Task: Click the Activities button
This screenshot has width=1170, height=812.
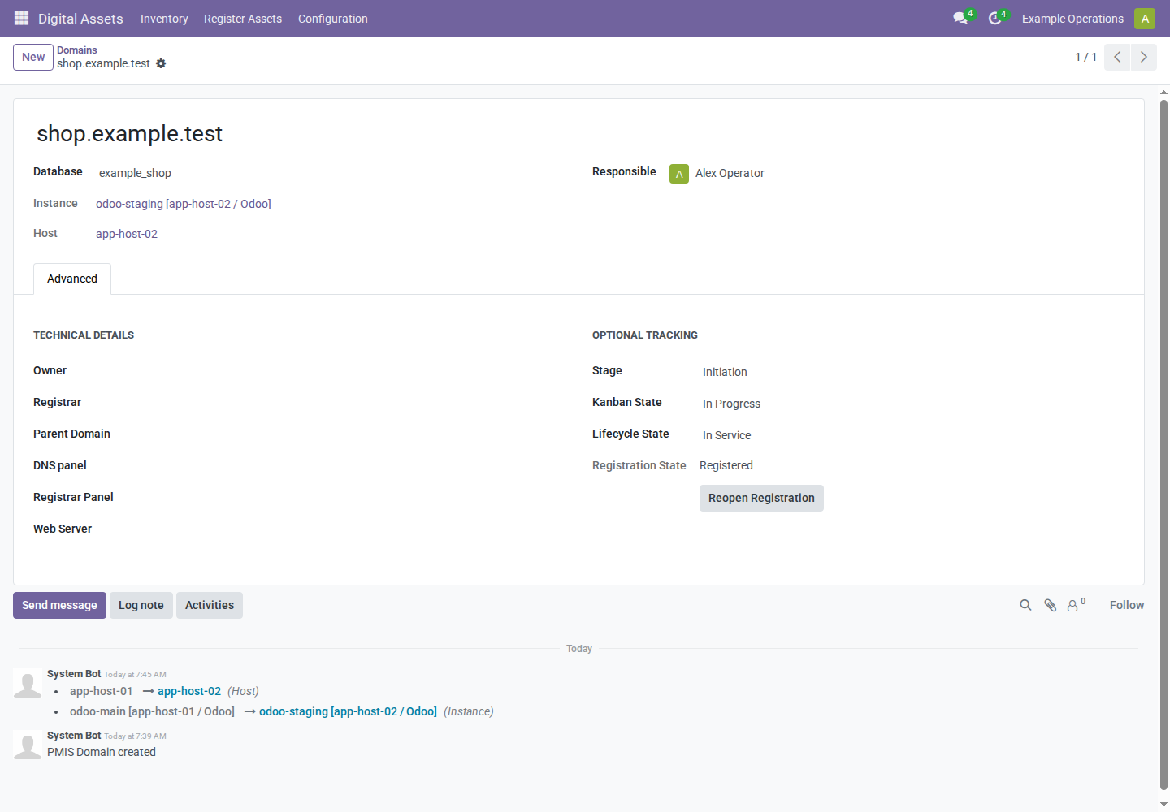Action: 210,605
